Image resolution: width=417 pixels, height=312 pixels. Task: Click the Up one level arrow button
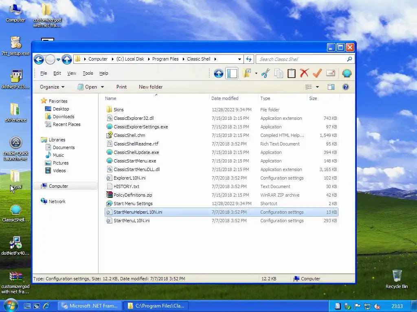point(67,59)
